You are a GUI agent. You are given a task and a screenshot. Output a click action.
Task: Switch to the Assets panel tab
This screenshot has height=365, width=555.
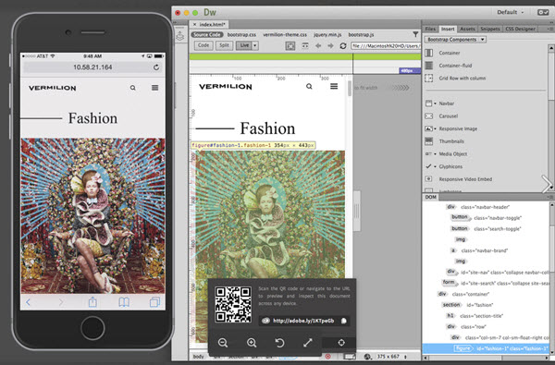click(467, 29)
